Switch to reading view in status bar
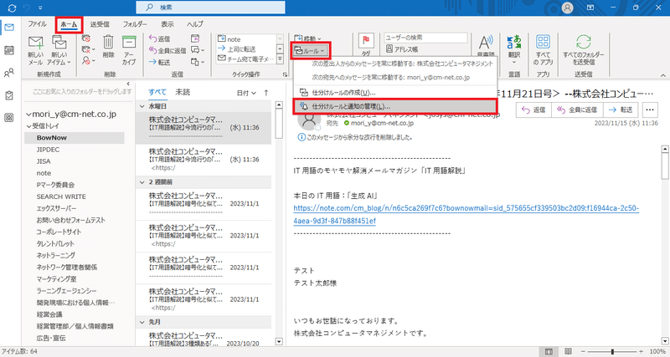Screen dimensions: 670x357 pos(568,351)
